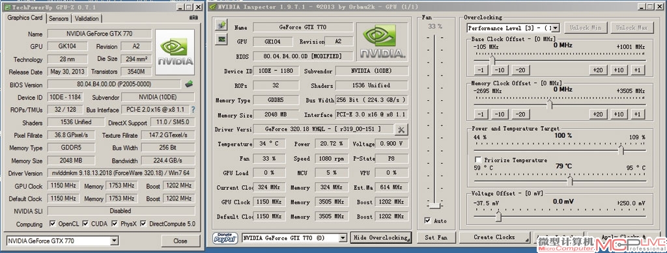
Task: Open the GPU-Z graphics card selector dropdown
Action: (114, 241)
